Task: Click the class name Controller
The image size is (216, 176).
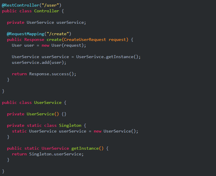Action: pos(47,11)
